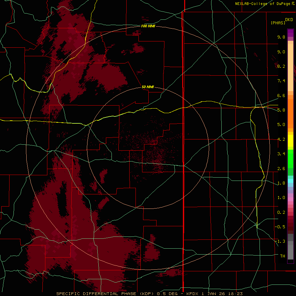Image resolution: width=296 pixels, height=296 pixels.
Task: Select the 8.2 value on color scale
Action: point(281,66)
